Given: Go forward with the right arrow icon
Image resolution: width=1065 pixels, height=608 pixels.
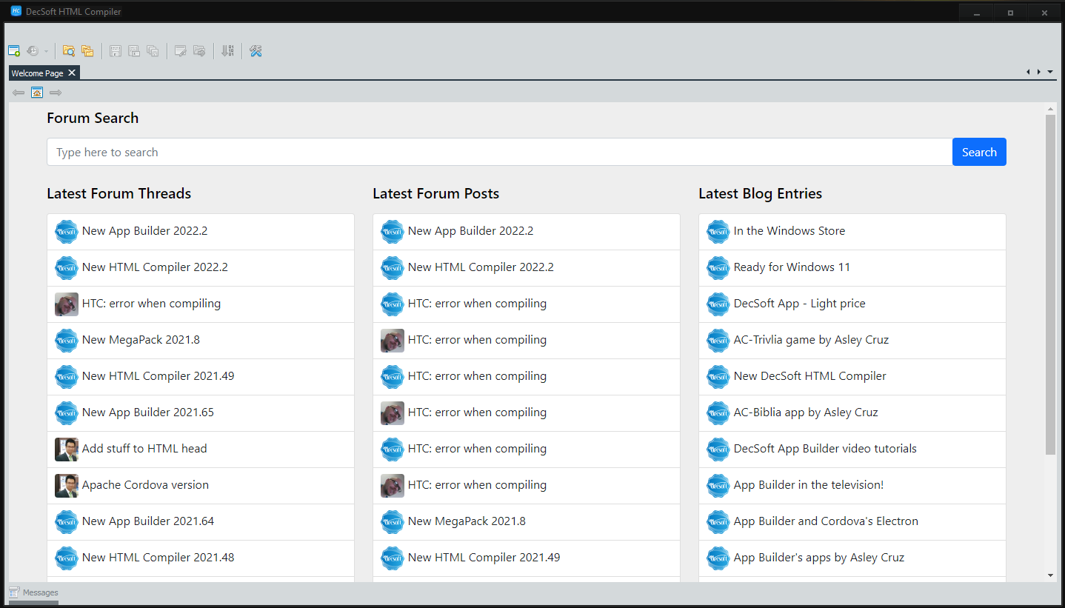Looking at the screenshot, I should click(x=56, y=93).
